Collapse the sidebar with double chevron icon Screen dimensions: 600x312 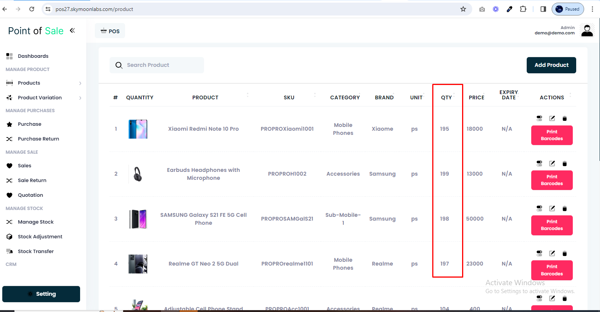[72, 31]
